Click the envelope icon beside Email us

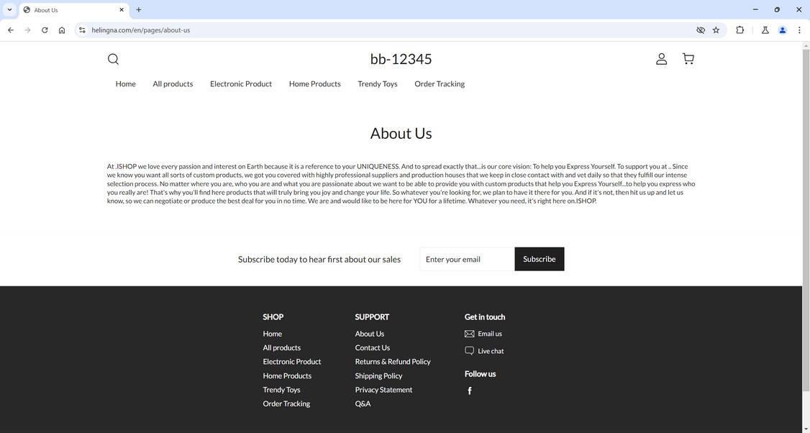coord(469,334)
